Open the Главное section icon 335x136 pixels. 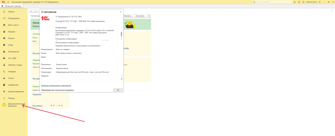tap(4, 11)
